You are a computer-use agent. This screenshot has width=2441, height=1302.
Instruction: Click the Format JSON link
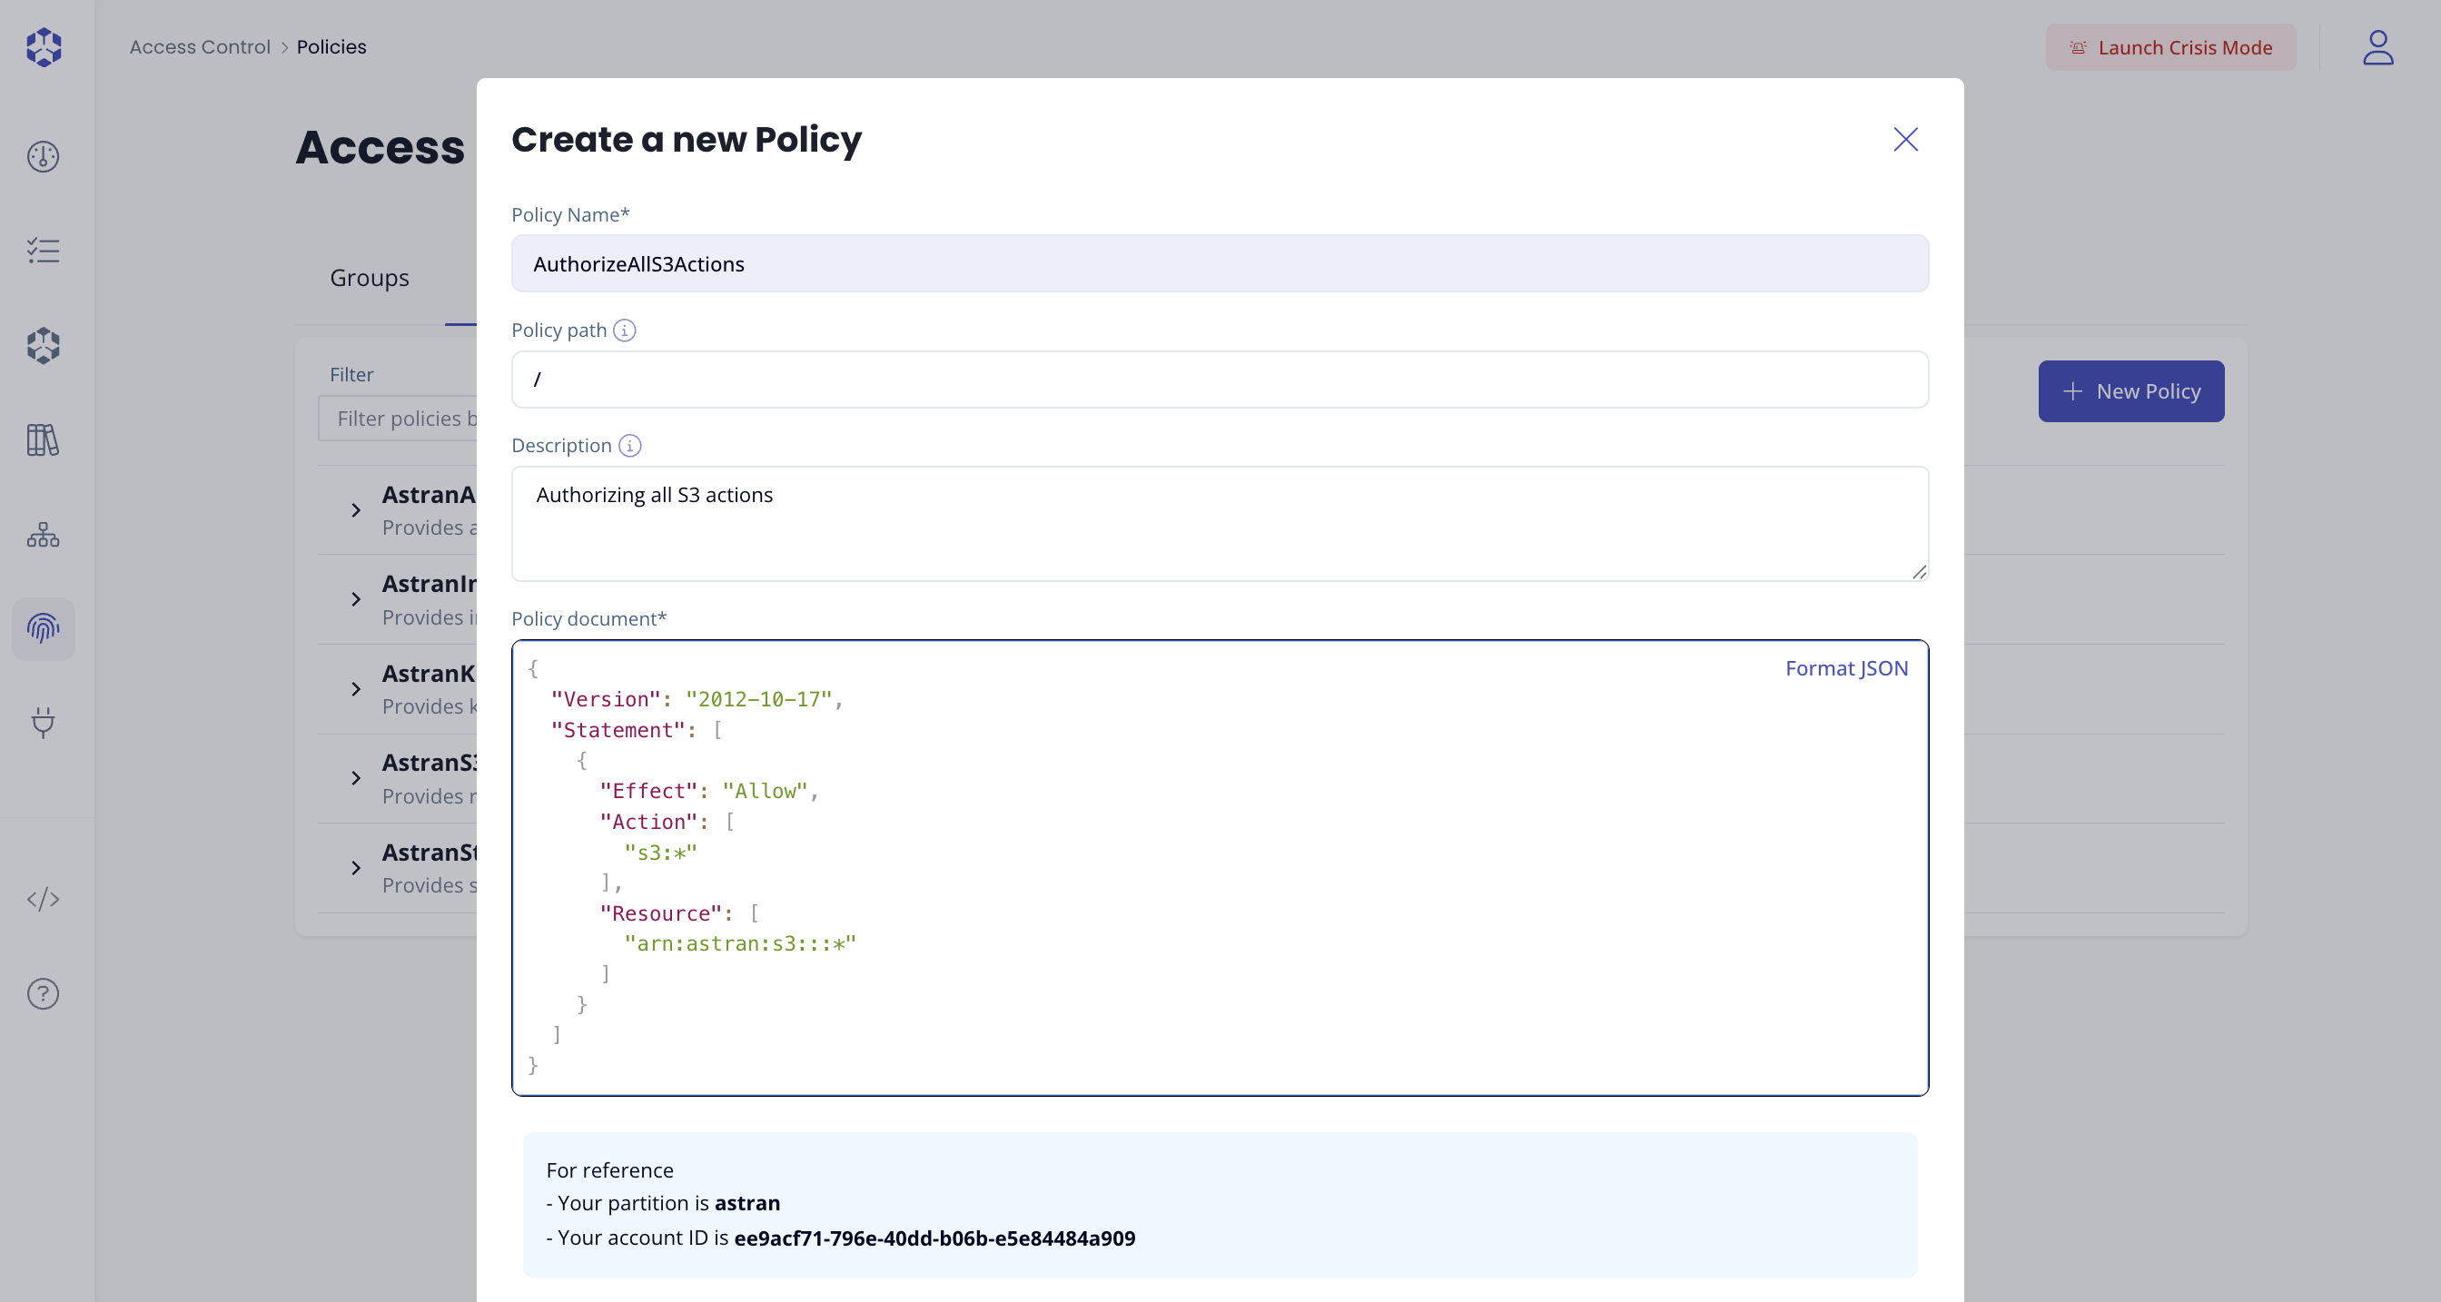pos(1846,668)
